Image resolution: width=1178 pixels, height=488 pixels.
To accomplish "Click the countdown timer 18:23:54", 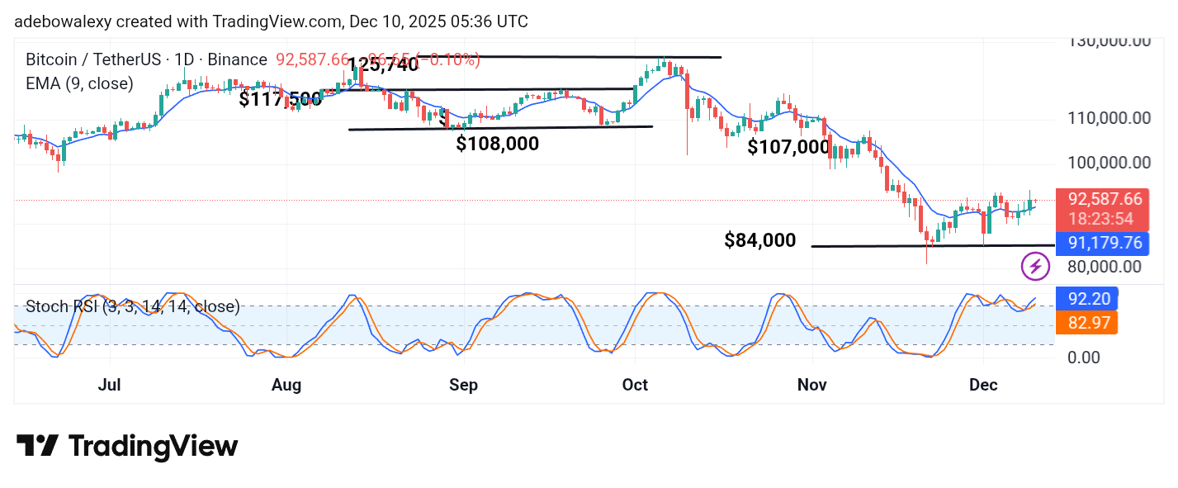I will pyautogui.click(x=1102, y=220).
